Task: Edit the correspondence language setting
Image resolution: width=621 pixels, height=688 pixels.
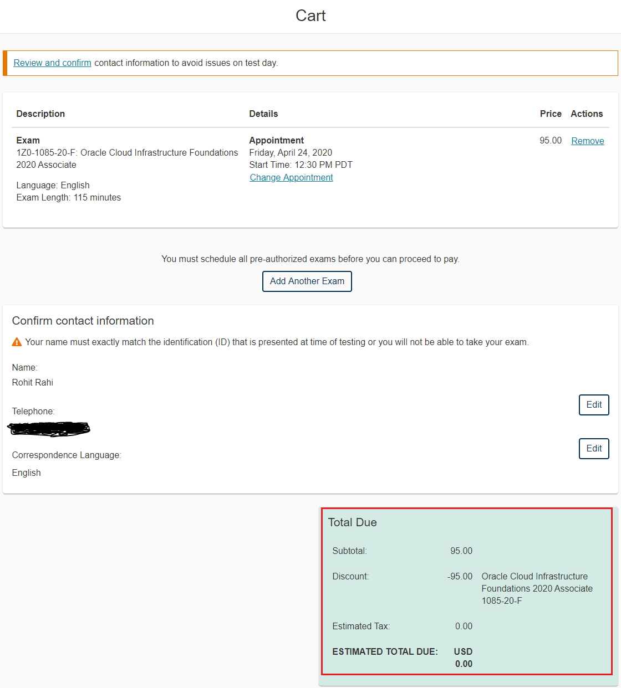Action: [593, 449]
